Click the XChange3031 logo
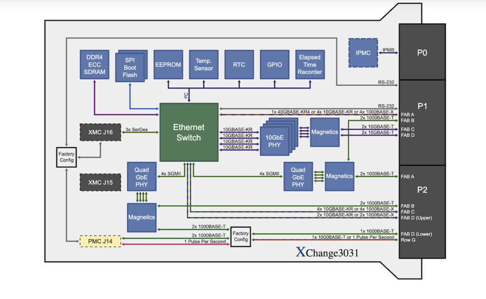486x299 pixels. (327, 252)
